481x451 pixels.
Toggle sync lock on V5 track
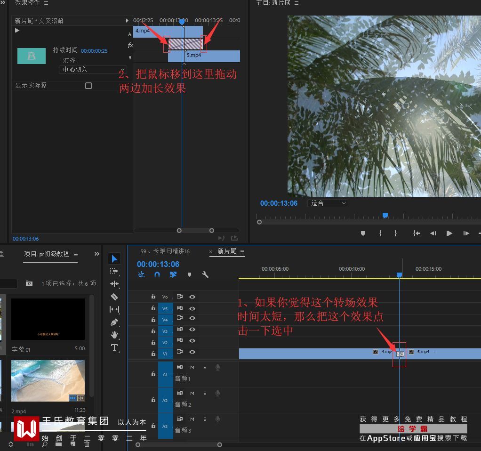(x=180, y=308)
